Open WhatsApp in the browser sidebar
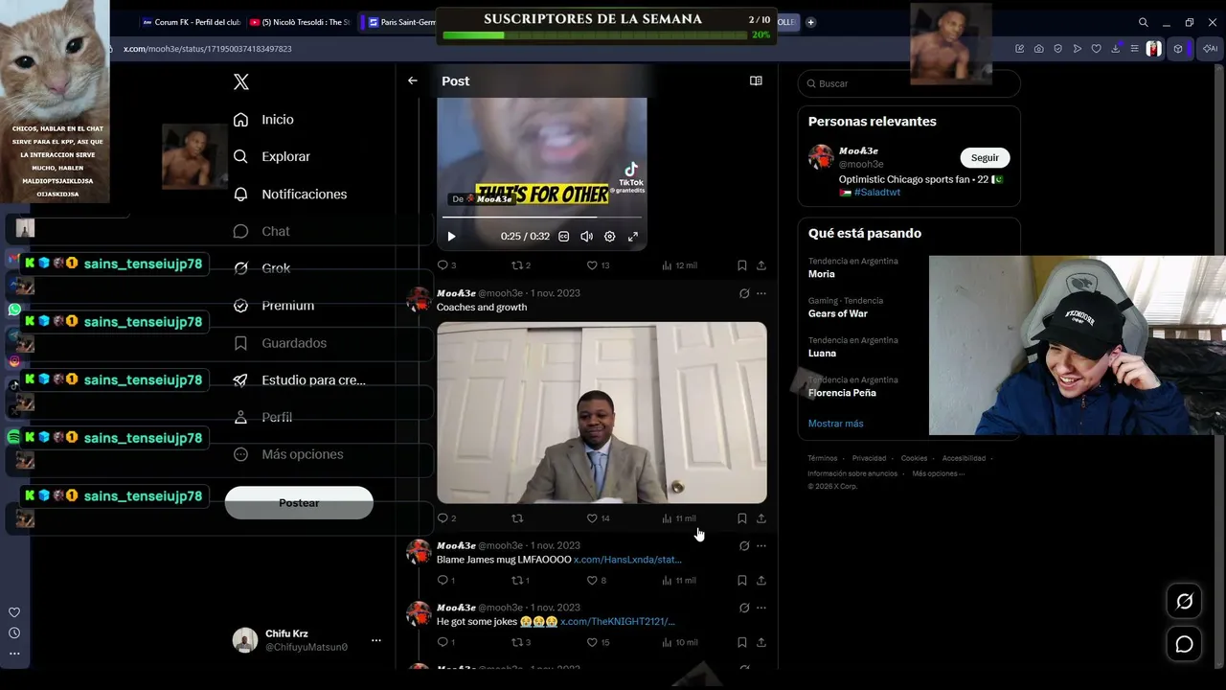The width and height of the screenshot is (1226, 690). click(x=14, y=310)
